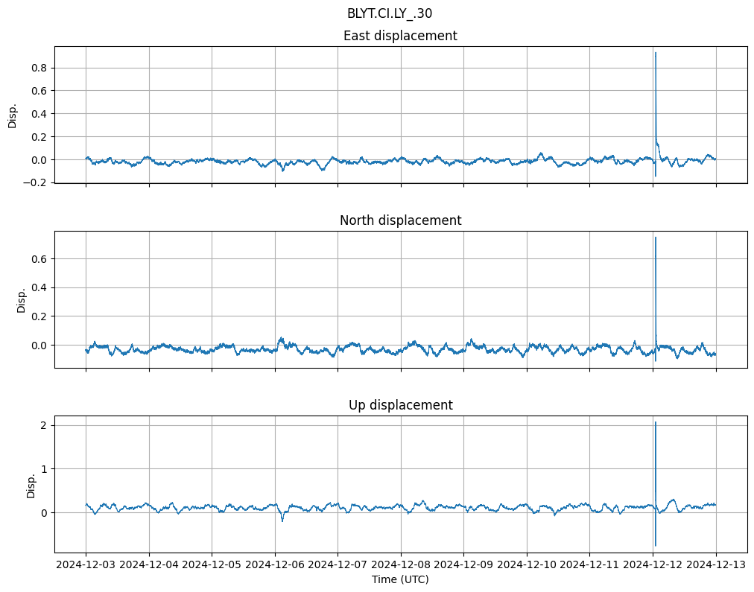Select the 2024-12-12 date tick label
The width and height of the screenshot is (754, 592).
[x=653, y=565]
